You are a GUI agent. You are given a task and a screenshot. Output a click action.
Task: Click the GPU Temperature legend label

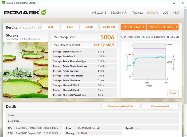155,37
